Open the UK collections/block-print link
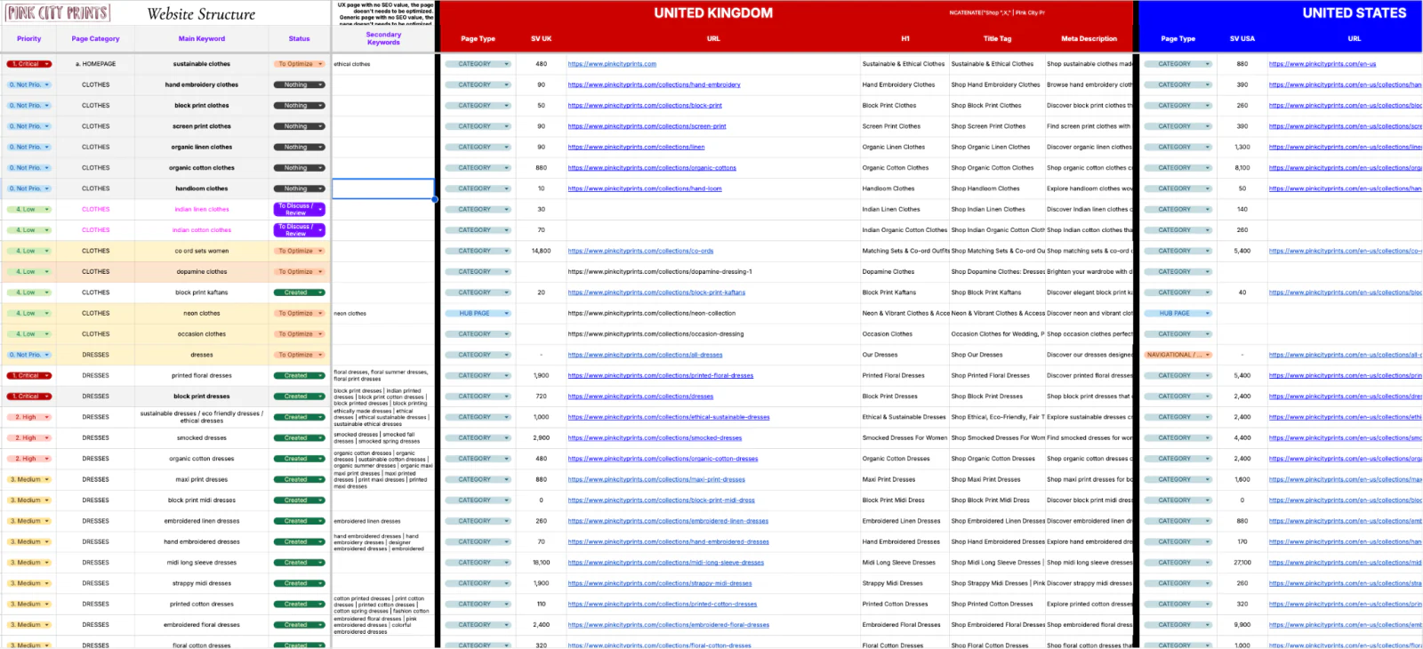 coord(645,106)
